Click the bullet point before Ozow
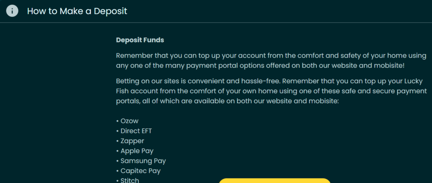432x183 pixels. [117, 121]
